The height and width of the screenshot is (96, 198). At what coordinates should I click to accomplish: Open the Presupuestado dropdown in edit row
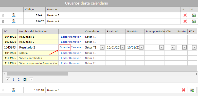tap(162, 47)
